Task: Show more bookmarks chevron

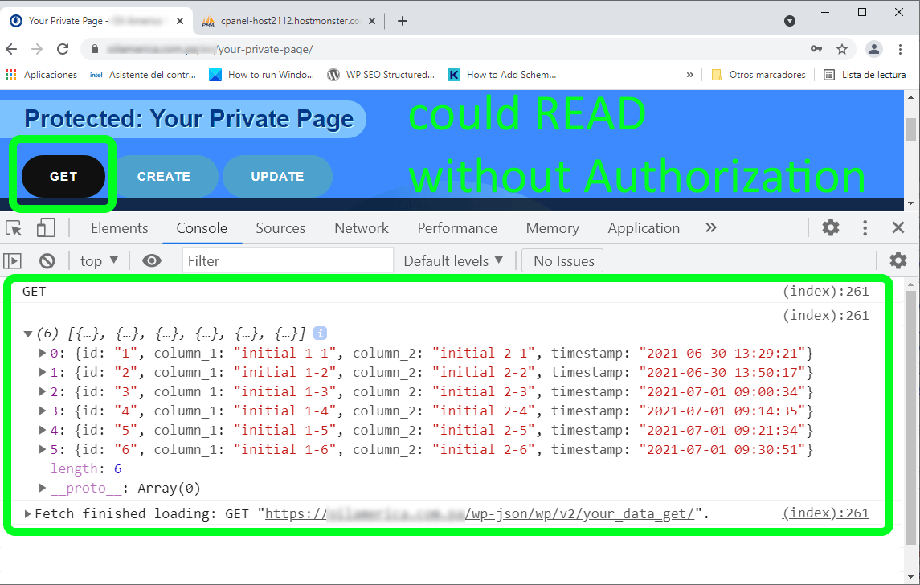Action: 690,75
